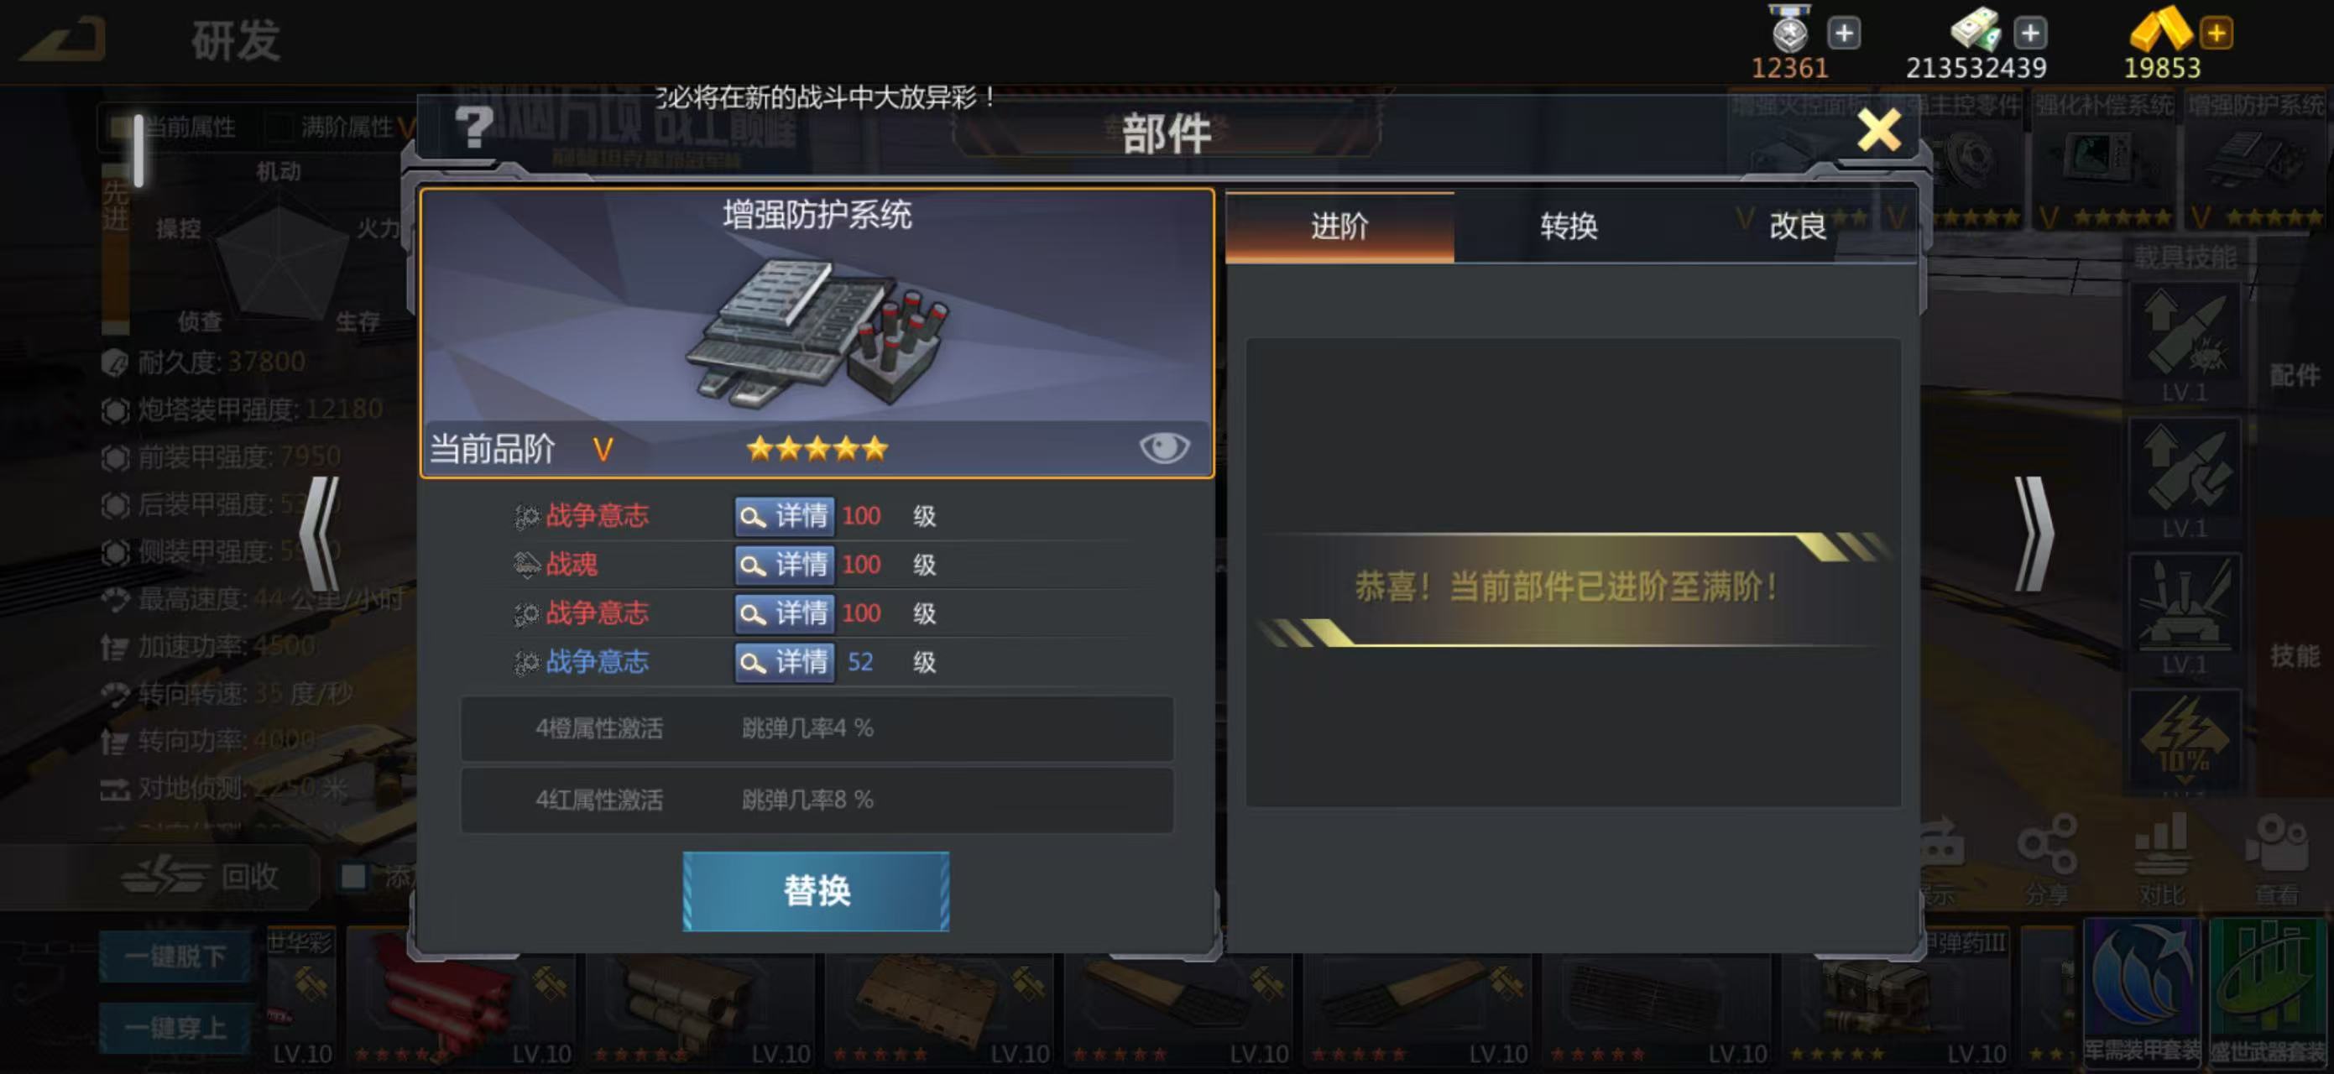Tick the checkbox next to 回收
This screenshot has width=2334, height=1074.
coord(353,877)
